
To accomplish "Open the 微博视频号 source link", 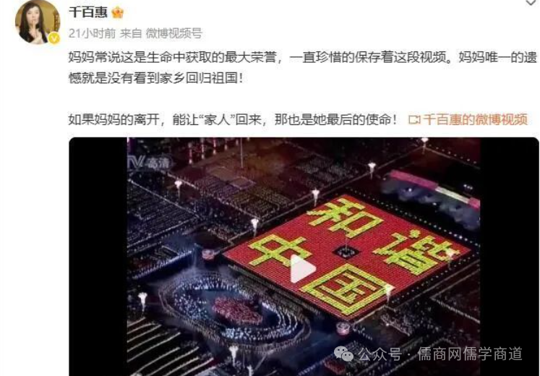I will (x=174, y=33).
